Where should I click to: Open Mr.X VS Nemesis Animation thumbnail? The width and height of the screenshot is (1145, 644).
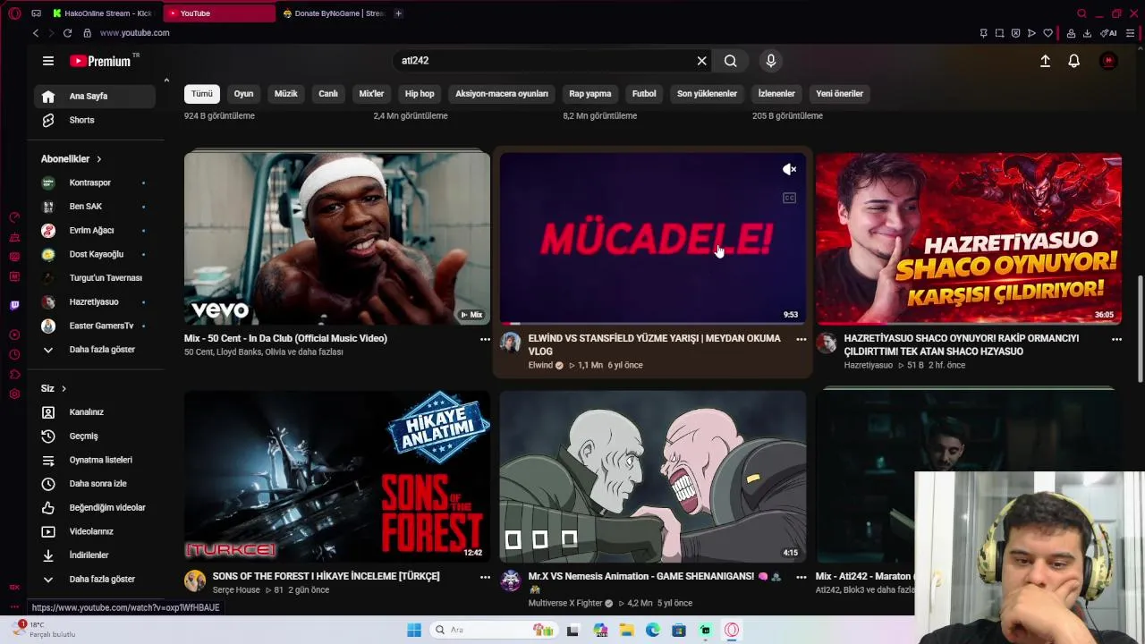click(653, 476)
